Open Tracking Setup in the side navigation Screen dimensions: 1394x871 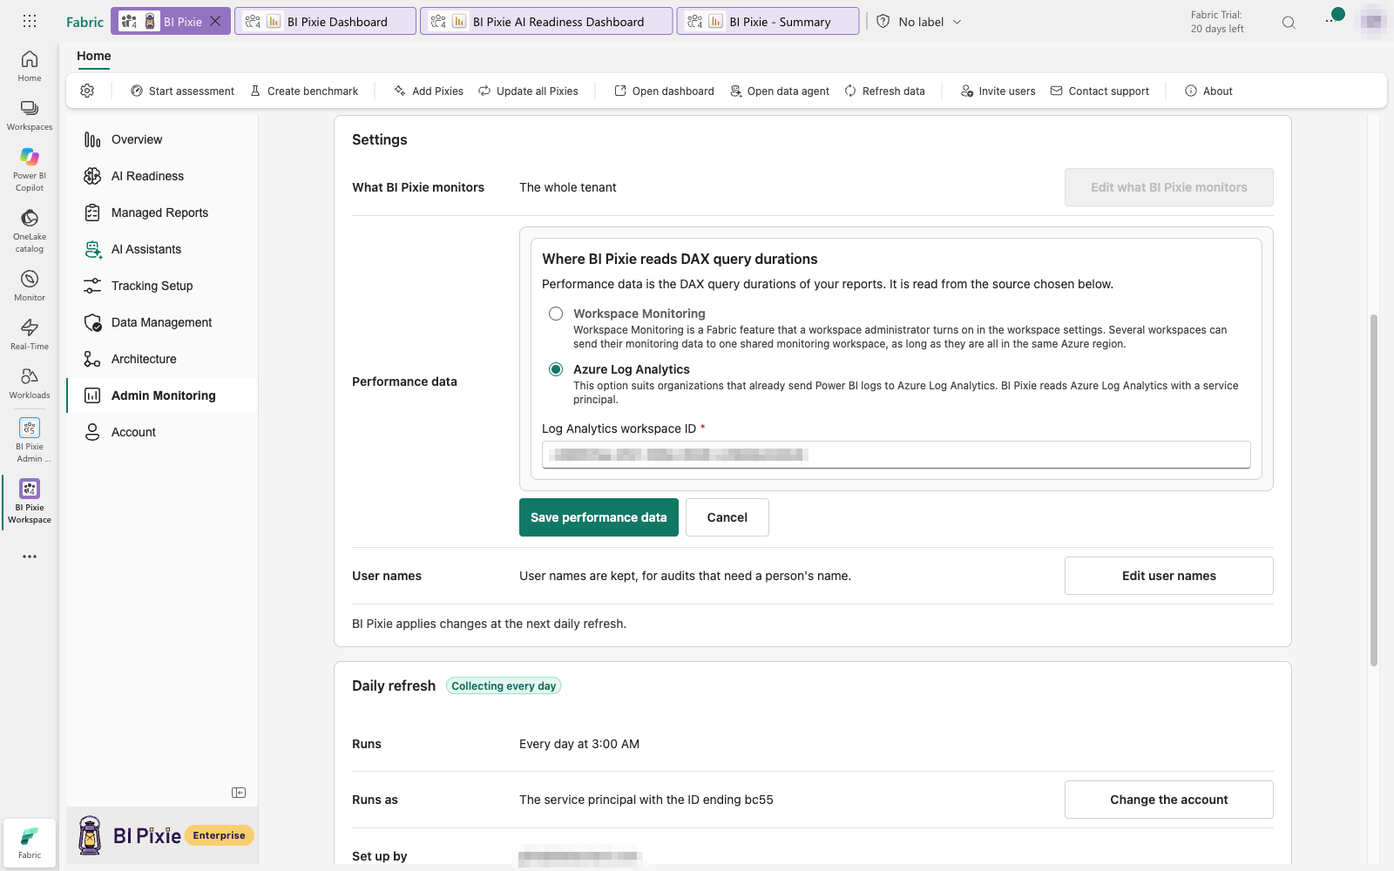(162, 286)
